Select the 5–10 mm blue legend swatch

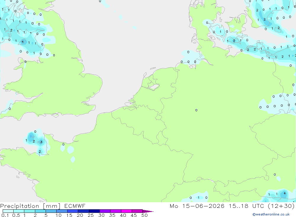[51, 211]
